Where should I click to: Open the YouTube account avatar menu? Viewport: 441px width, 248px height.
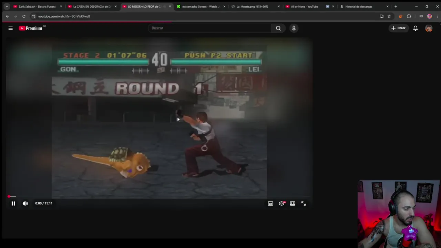point(429,28)
